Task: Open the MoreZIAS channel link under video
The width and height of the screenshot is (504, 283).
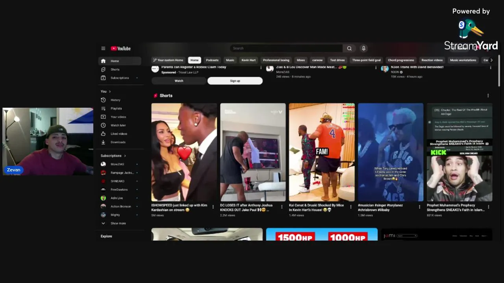Action: click(x=283, y=72)
